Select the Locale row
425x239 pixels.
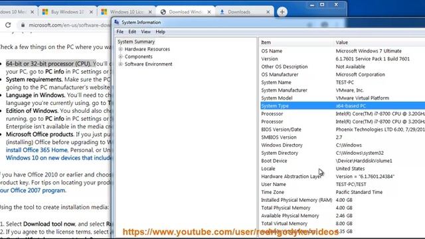pyautogui.click(x=343, y=169)
